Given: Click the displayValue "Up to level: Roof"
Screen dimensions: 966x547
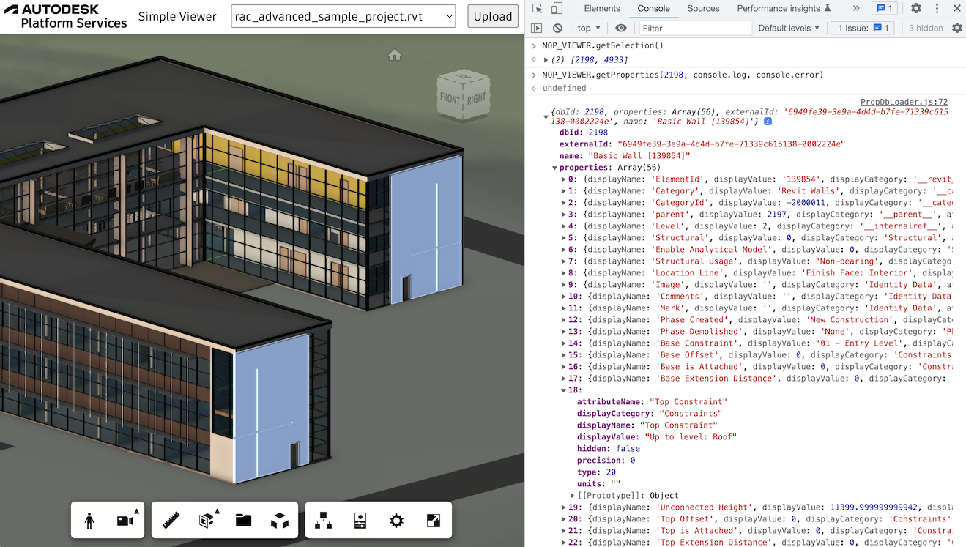Looking at the screenshot, I should coord(691,437).
